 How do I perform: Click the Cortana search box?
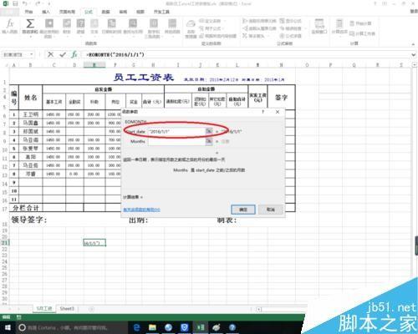(x=72, y=327)
